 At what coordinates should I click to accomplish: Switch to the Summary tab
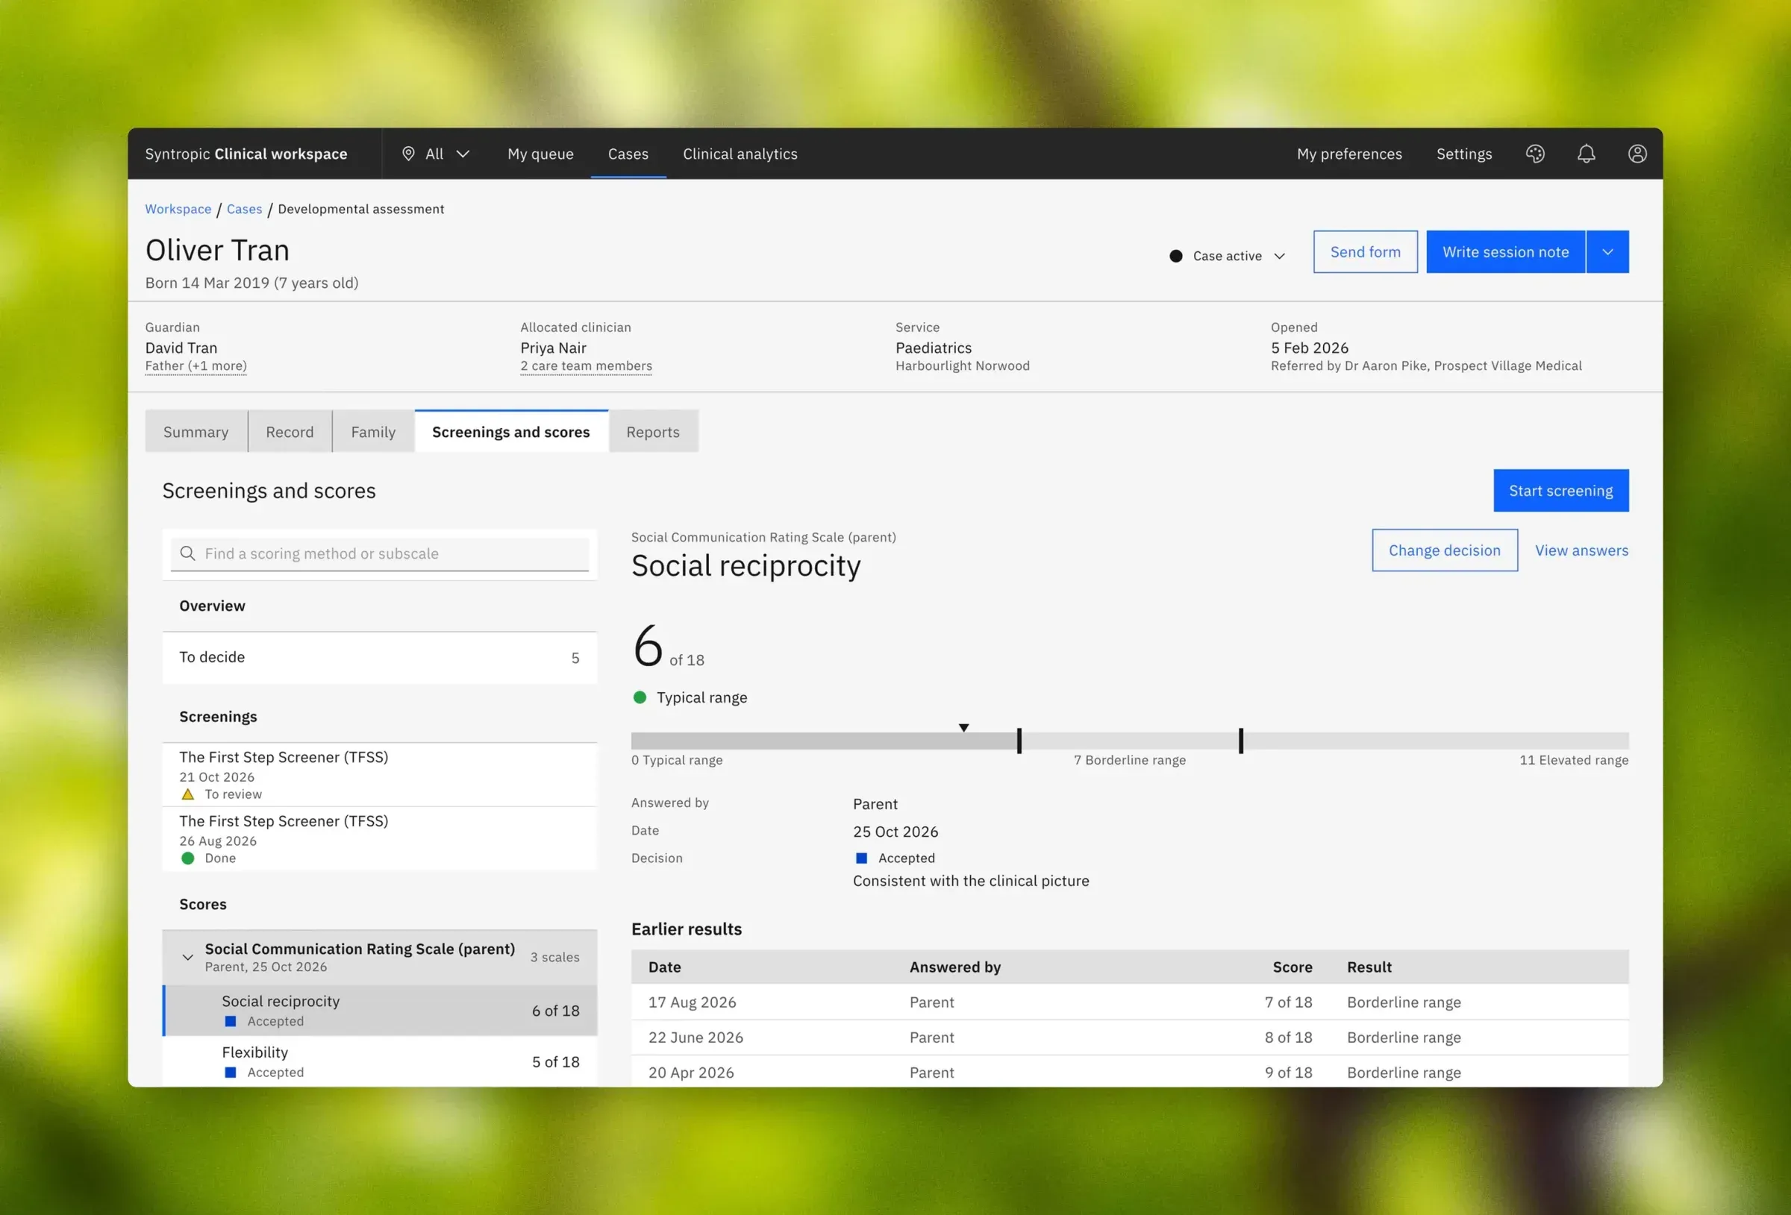(196, 431)
